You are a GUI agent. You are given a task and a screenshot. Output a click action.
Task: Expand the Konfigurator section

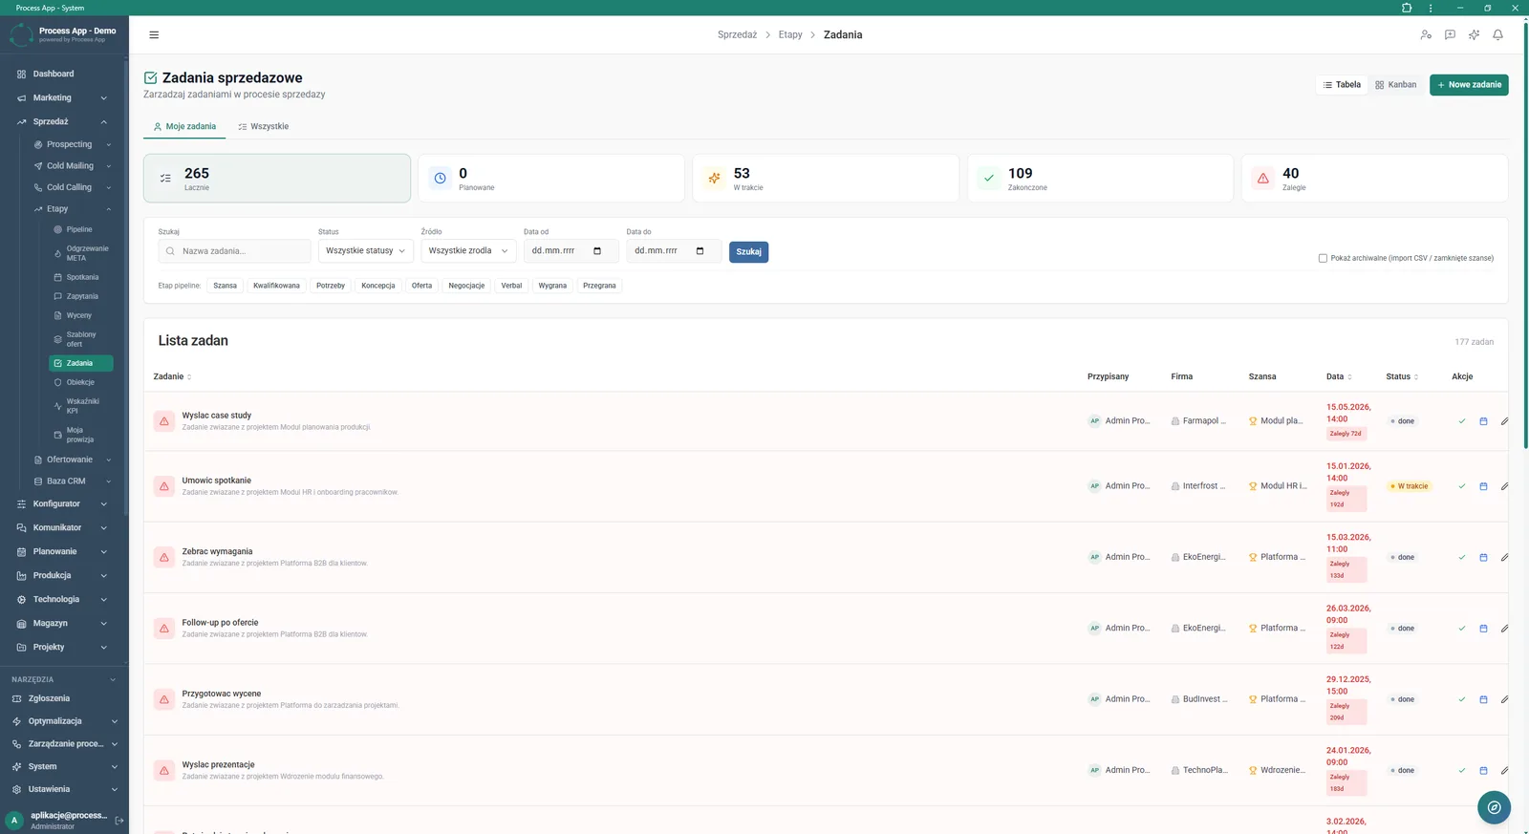point(64,503)
